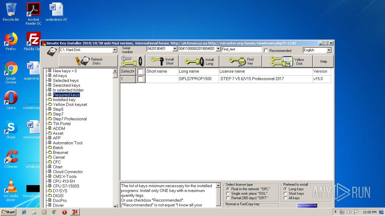Screen dimensions: 385x216
Task: Select 'New keys = 0' in the tree
Action: (x=65, y=71)
